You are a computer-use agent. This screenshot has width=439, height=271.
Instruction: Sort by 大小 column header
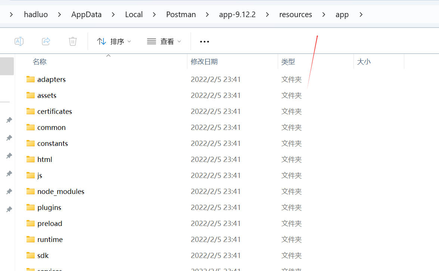[364, 62]
